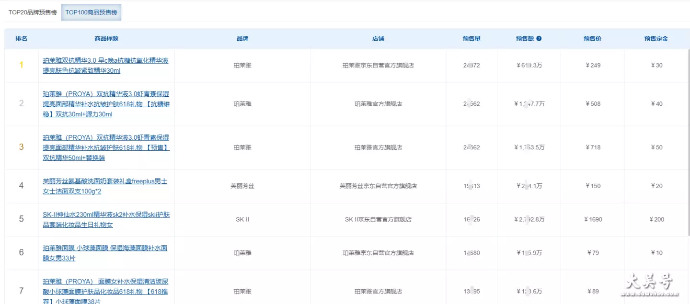Open the rank 3 product link with 双抗精华50ml+替换装
Image resolution: width=690 pixels, height=304 pixels.
click(x=106, y=147)
